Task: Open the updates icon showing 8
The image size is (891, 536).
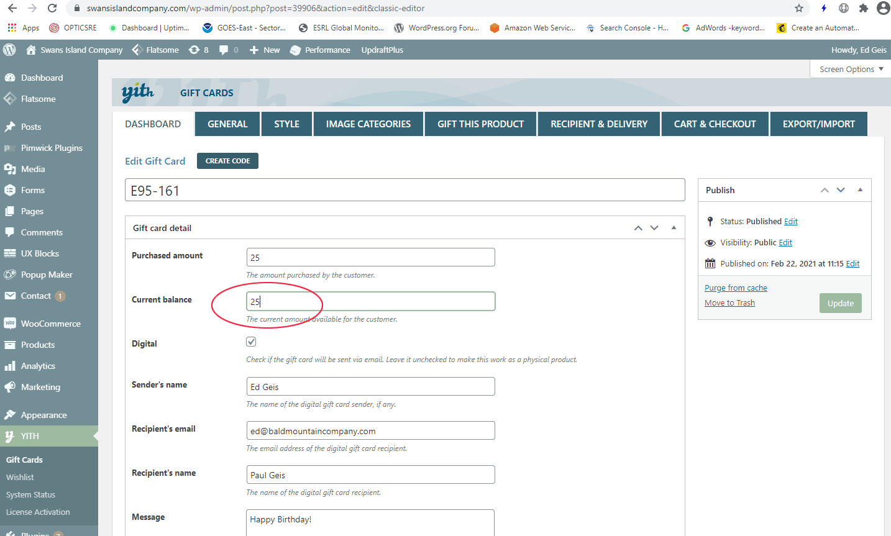Action: click(x=199, y=50)
